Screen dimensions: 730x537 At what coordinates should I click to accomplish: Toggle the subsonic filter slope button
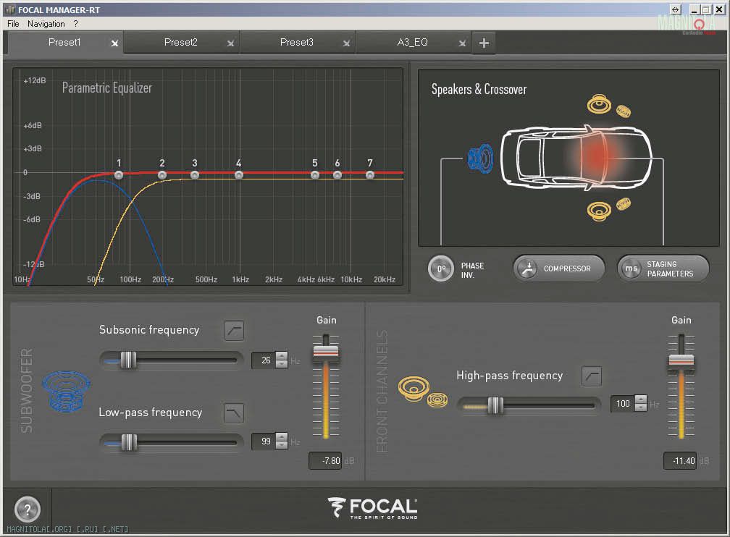pos(234,331)
